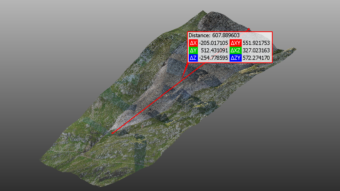
Task: Click the Distance value 607.889603
Action: [x=226, y=35]
